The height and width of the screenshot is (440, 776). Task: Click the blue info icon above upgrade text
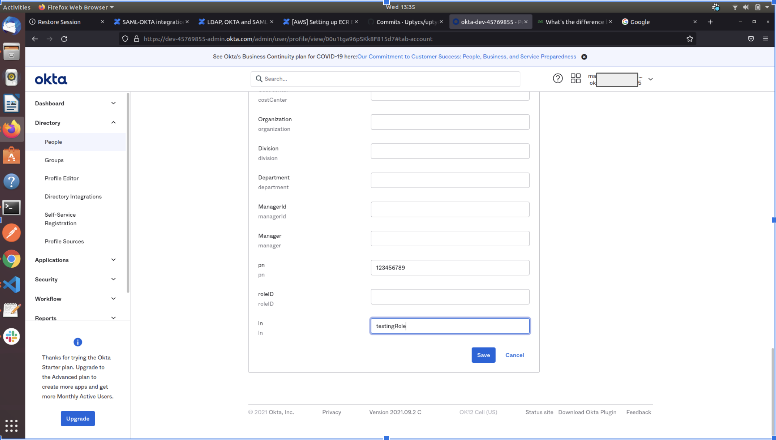78,342
